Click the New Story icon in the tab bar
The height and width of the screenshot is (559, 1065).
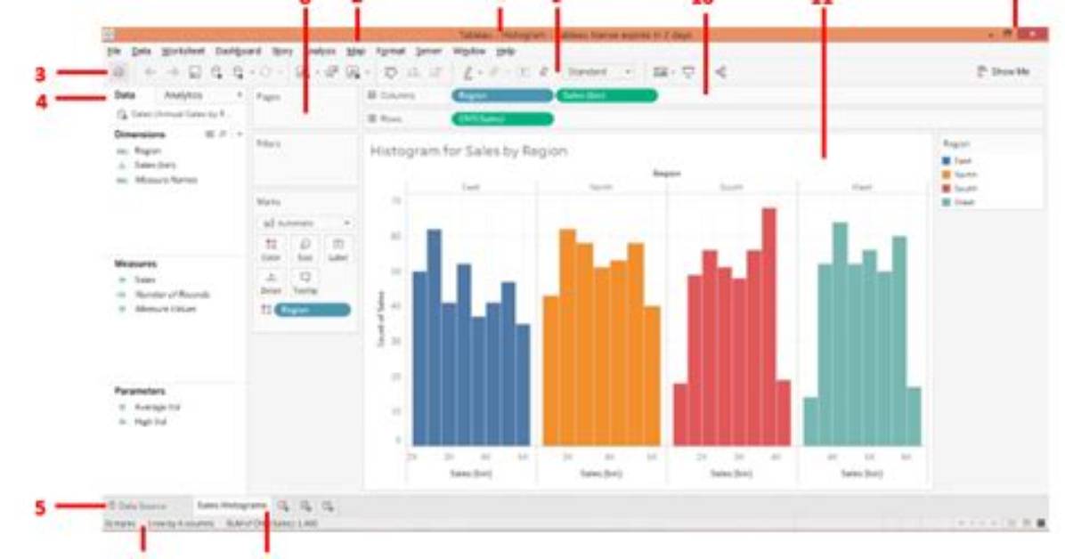click(328, 506)
